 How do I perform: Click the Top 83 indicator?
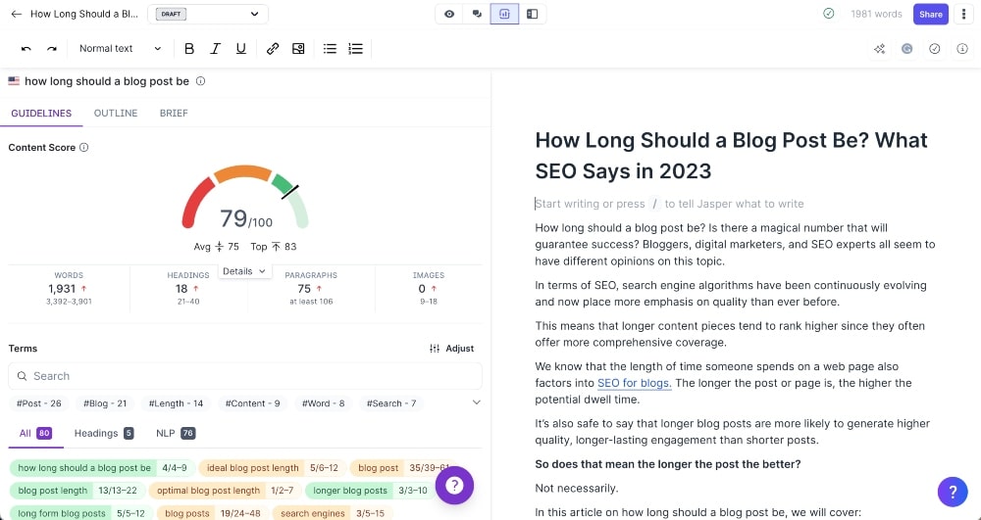click(274, 247)
